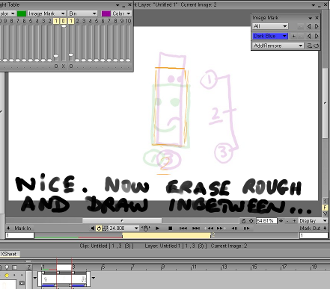Click the zigzag apply icon beside Add/Remove
Viewport: 330px width, 289px height.
pos(309,46)
